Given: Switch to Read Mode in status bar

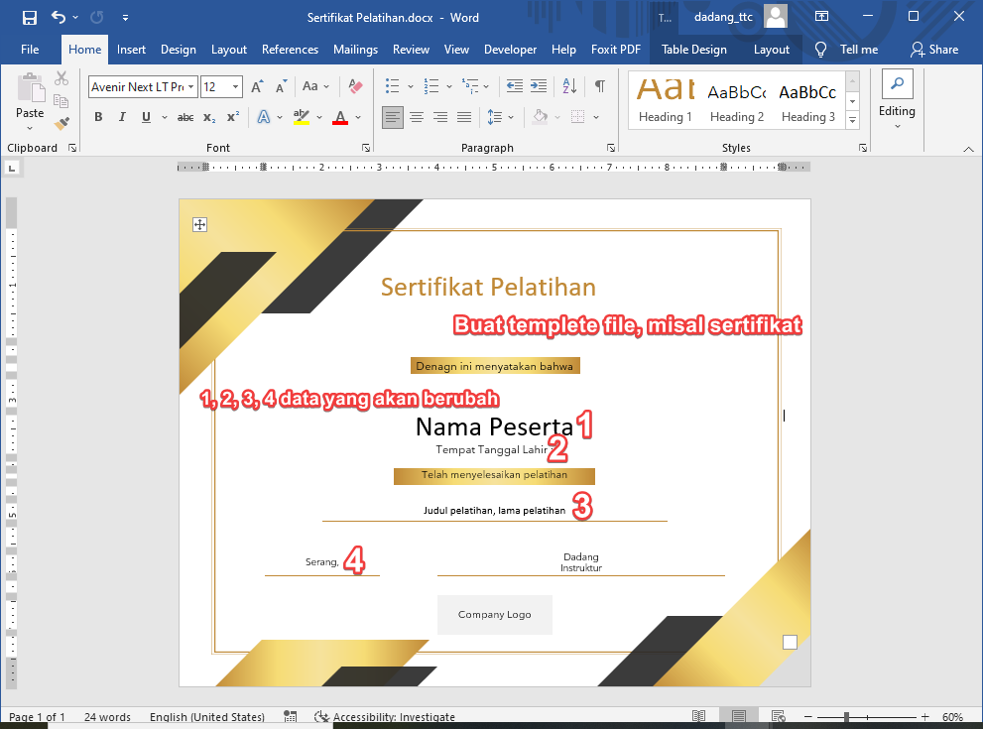Looking at the screenshot, I should point(700,715).
